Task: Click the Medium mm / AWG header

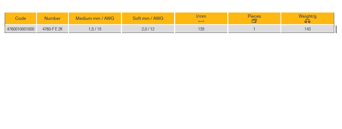Action: (95, 18)
